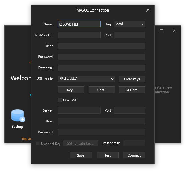This screenshot has height=177, width=195.
Task: Click the Test connection button
Action: click(108, 155)
